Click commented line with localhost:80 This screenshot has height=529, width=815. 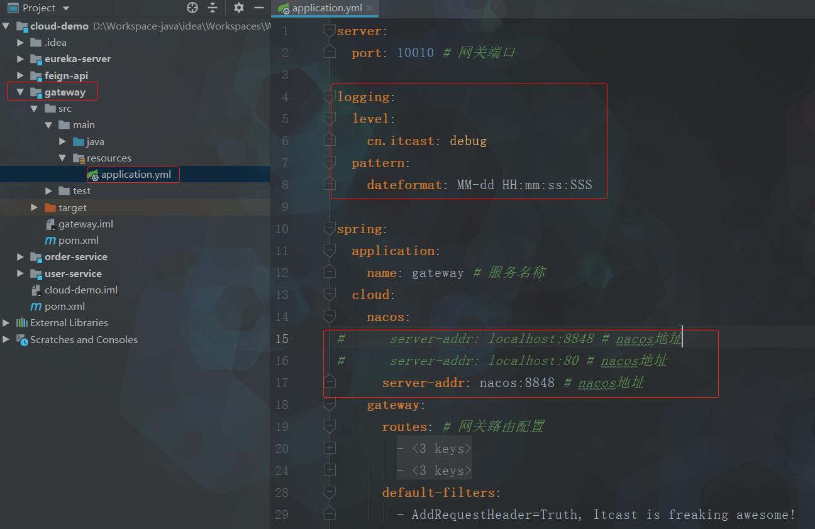click(502, 361)
